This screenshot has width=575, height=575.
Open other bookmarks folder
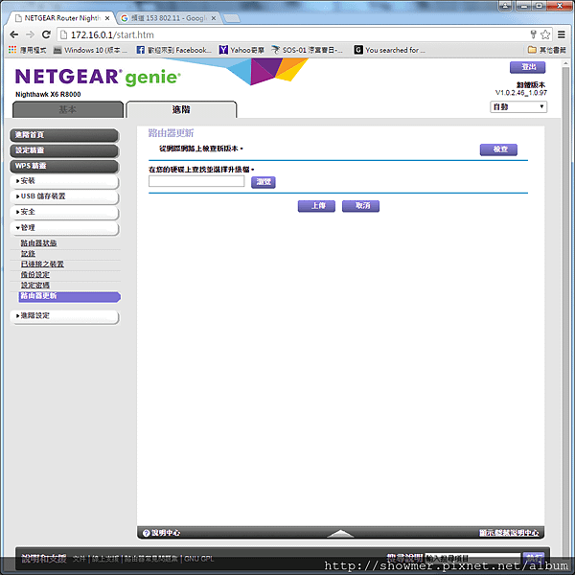[x=547, y=50]
